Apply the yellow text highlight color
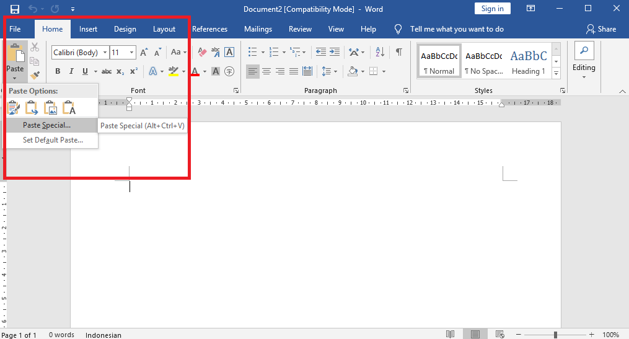The width and height of the screenshot is (629, 339). coord(174,71)
